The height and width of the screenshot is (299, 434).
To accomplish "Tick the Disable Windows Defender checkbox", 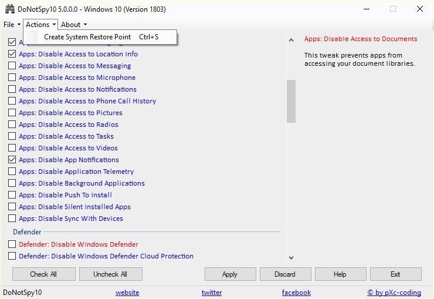I will coord(12,244).
